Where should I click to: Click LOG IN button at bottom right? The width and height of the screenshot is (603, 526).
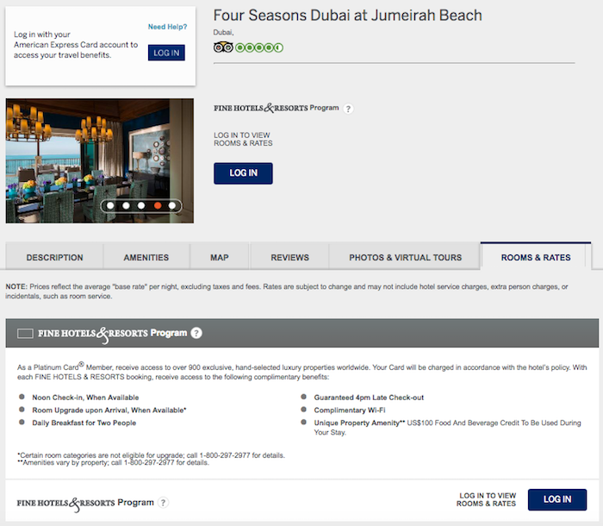[557, 499]
